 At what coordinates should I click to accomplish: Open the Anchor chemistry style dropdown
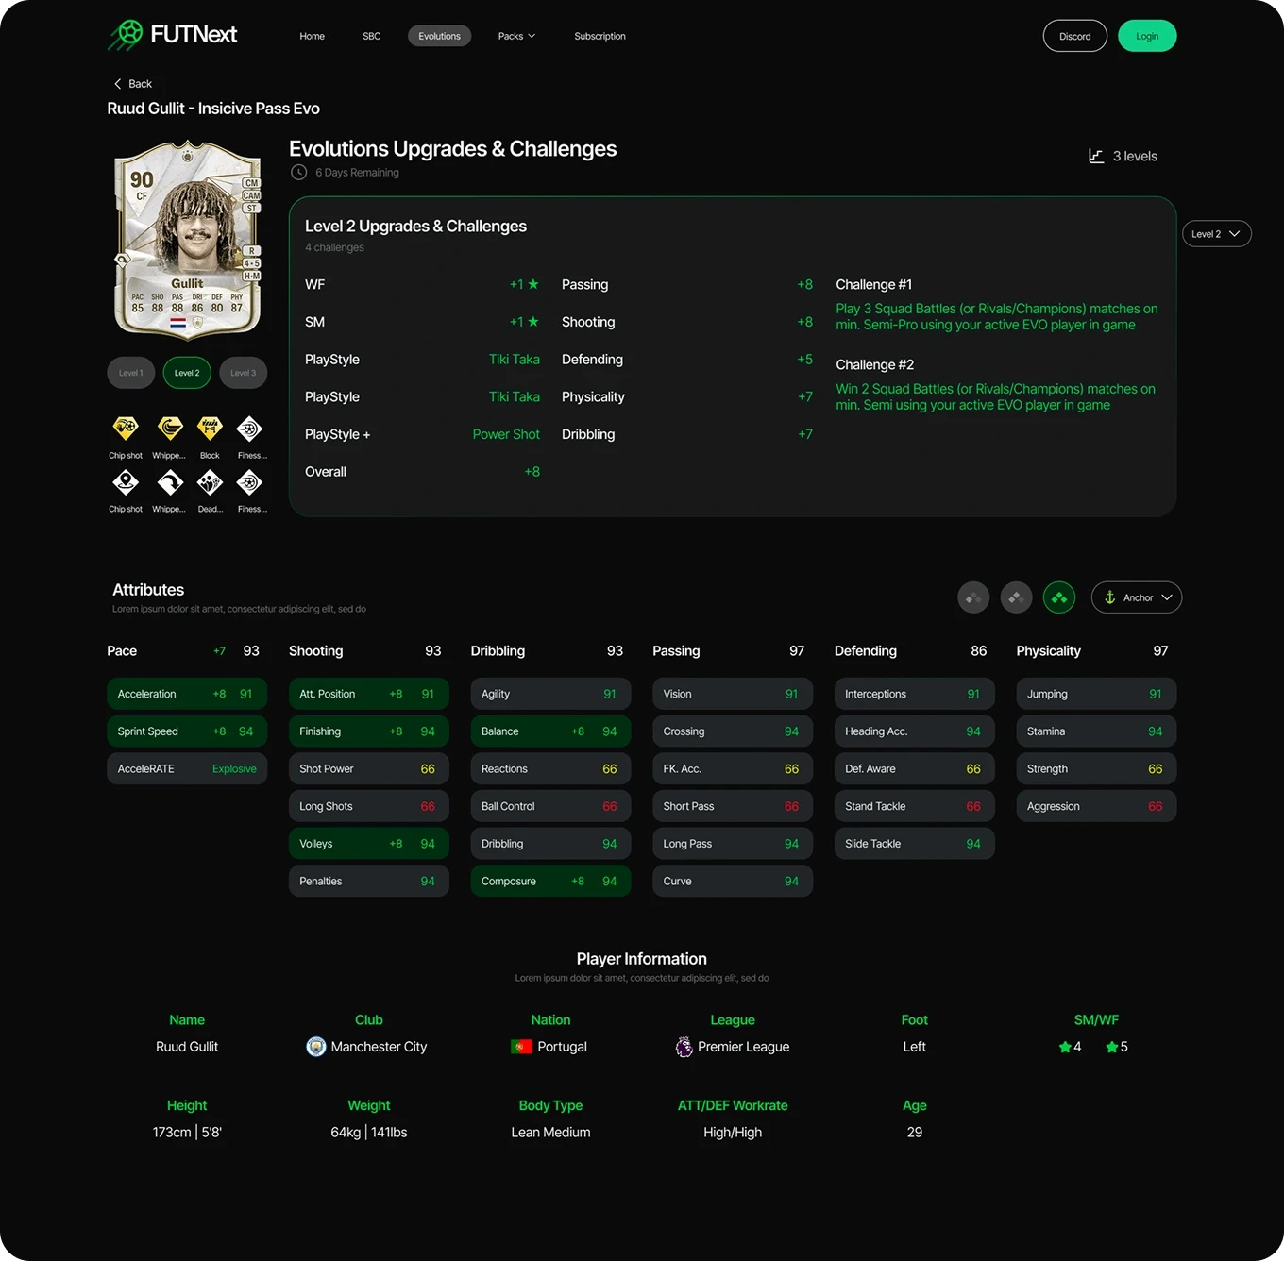(1137, 597)
